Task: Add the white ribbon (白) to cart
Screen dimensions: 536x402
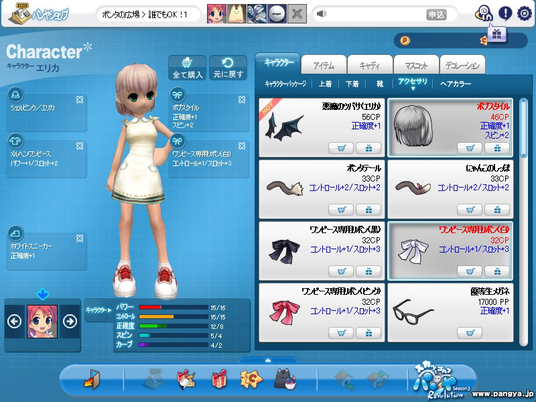Action: tap(470, 271)
